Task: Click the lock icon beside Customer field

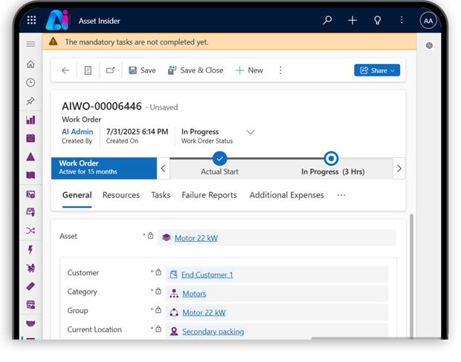Action: (x=158, y=272)
